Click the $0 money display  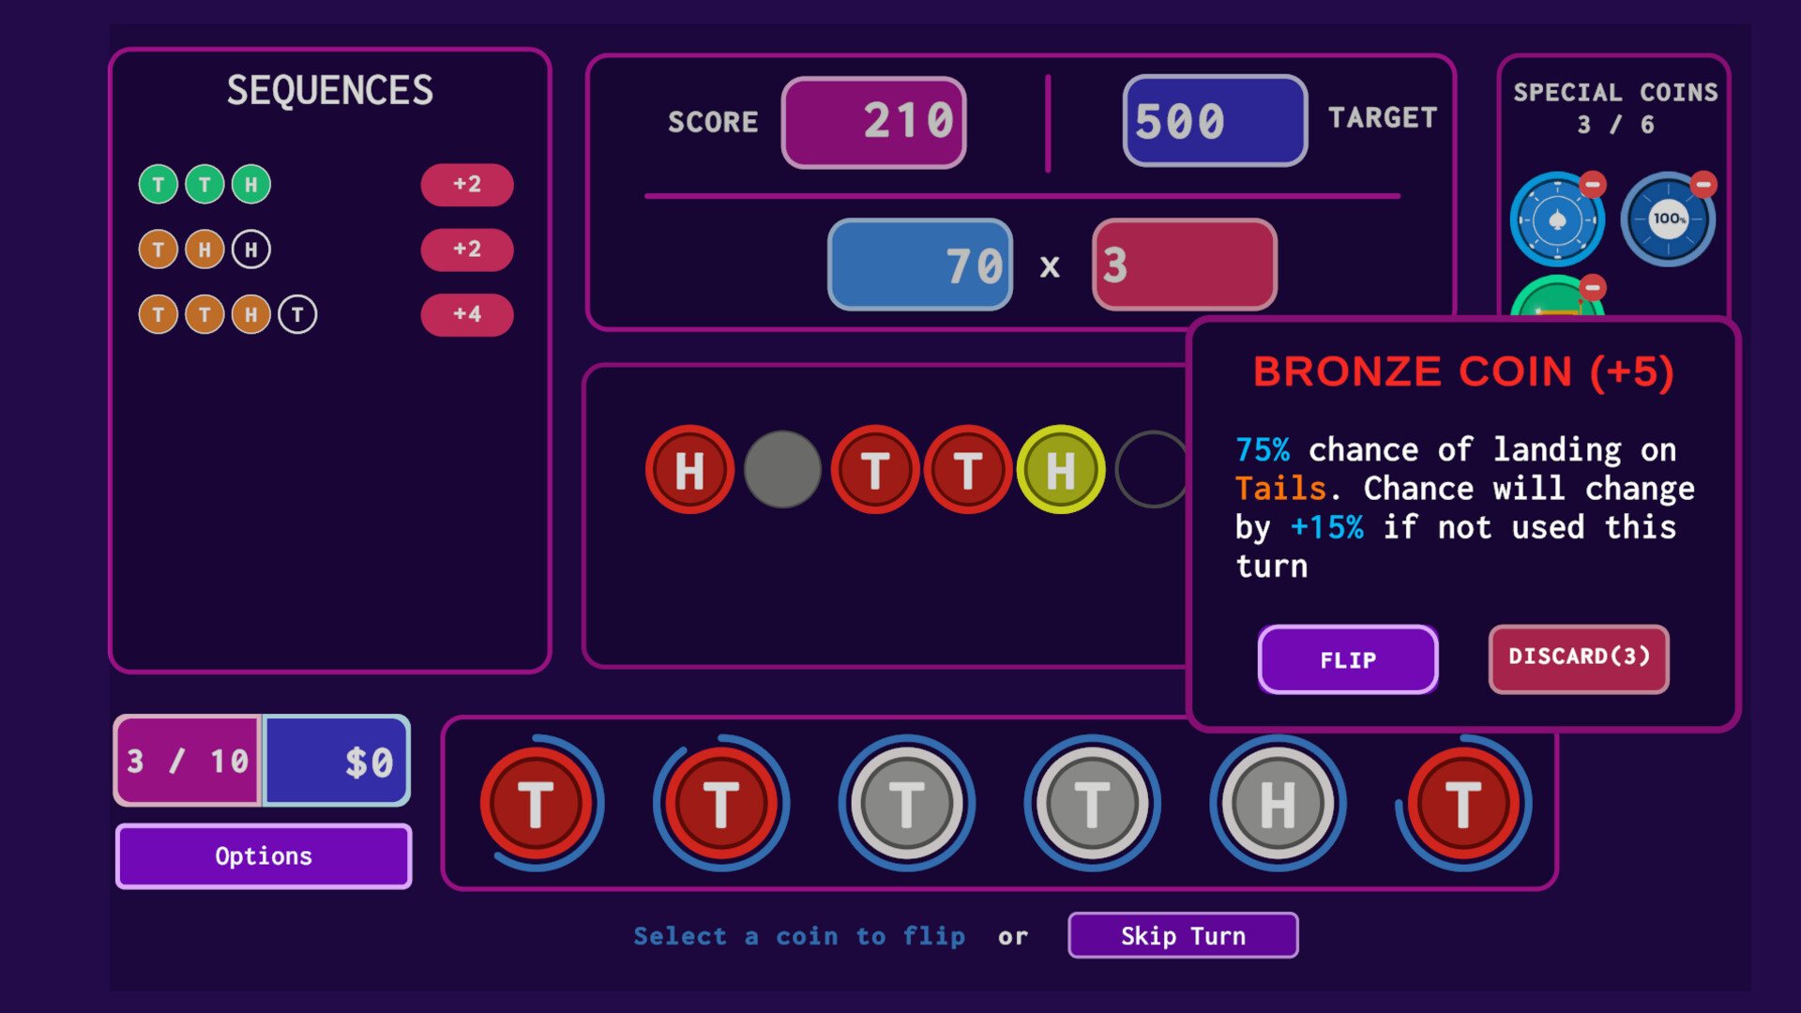337,761
